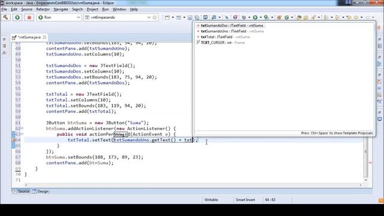Click the Debug bug toolbar icon
Screen dimensions: 384x216
pos(244,17)
